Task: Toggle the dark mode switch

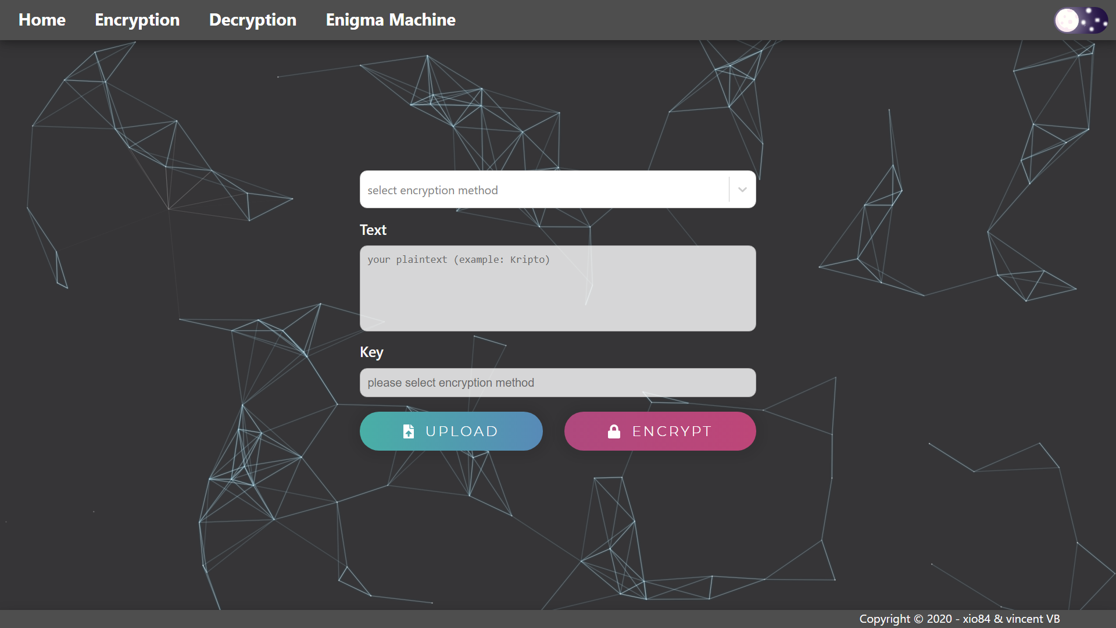Action: [1081, 20]
